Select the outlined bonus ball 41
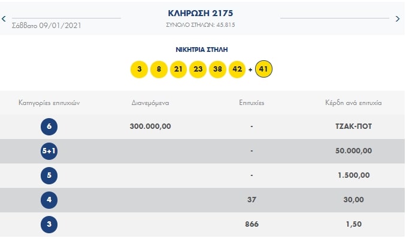The height and width of the screenshot is (244, 406). (263, 69)
